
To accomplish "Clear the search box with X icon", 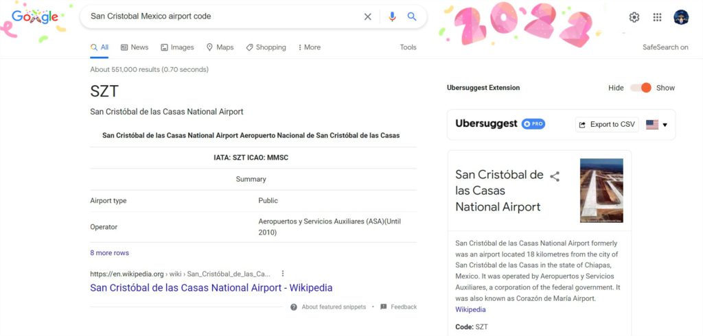I will (368, 16).
